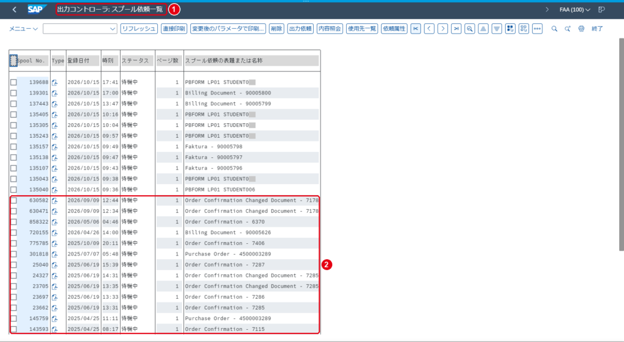Open type icon for spool 858322
The image size is (624, 342).
click(54, 222)
